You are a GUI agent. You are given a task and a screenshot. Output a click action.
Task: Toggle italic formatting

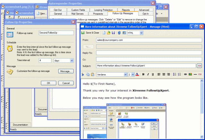pyautogui.click(x=148, y=74)
